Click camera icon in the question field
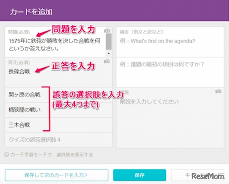229x184 pixels. [107, 31]
